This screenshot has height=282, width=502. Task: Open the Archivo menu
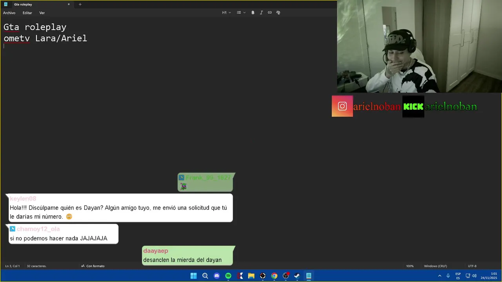(9, 13)
